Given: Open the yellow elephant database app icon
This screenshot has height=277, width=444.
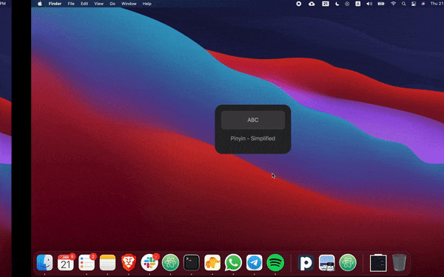Looking at the screenshot, I should click(x=212, y=262).
